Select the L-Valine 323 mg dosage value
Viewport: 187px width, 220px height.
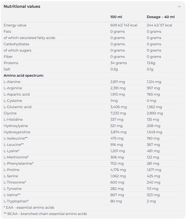click(x=153, y=195)
